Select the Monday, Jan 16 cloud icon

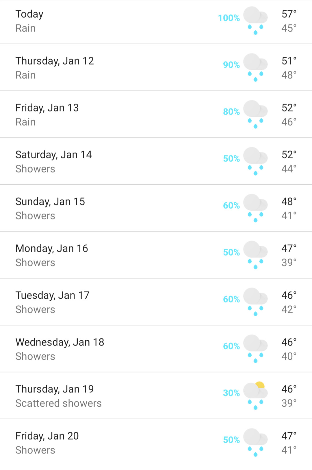click(x=255, y=255)
